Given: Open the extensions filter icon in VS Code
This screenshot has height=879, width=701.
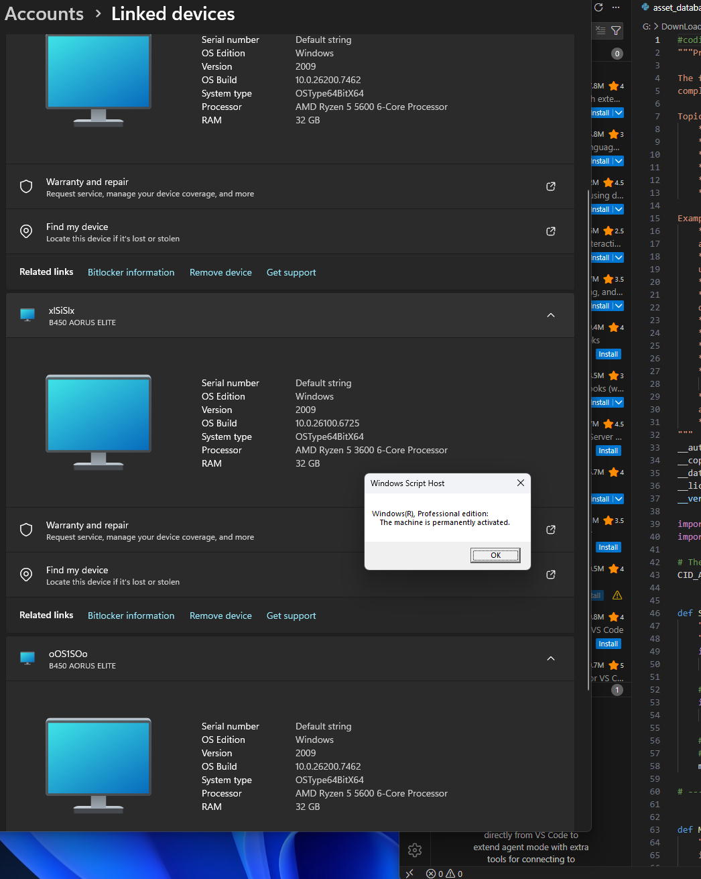Looking at the screenshot, I should click(616, 30).
